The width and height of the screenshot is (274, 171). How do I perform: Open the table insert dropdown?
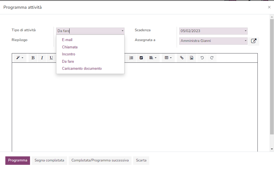pos(168,58)
